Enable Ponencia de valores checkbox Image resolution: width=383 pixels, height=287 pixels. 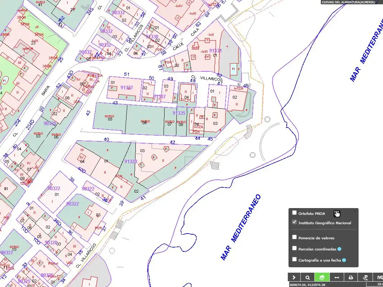point(294,237)
